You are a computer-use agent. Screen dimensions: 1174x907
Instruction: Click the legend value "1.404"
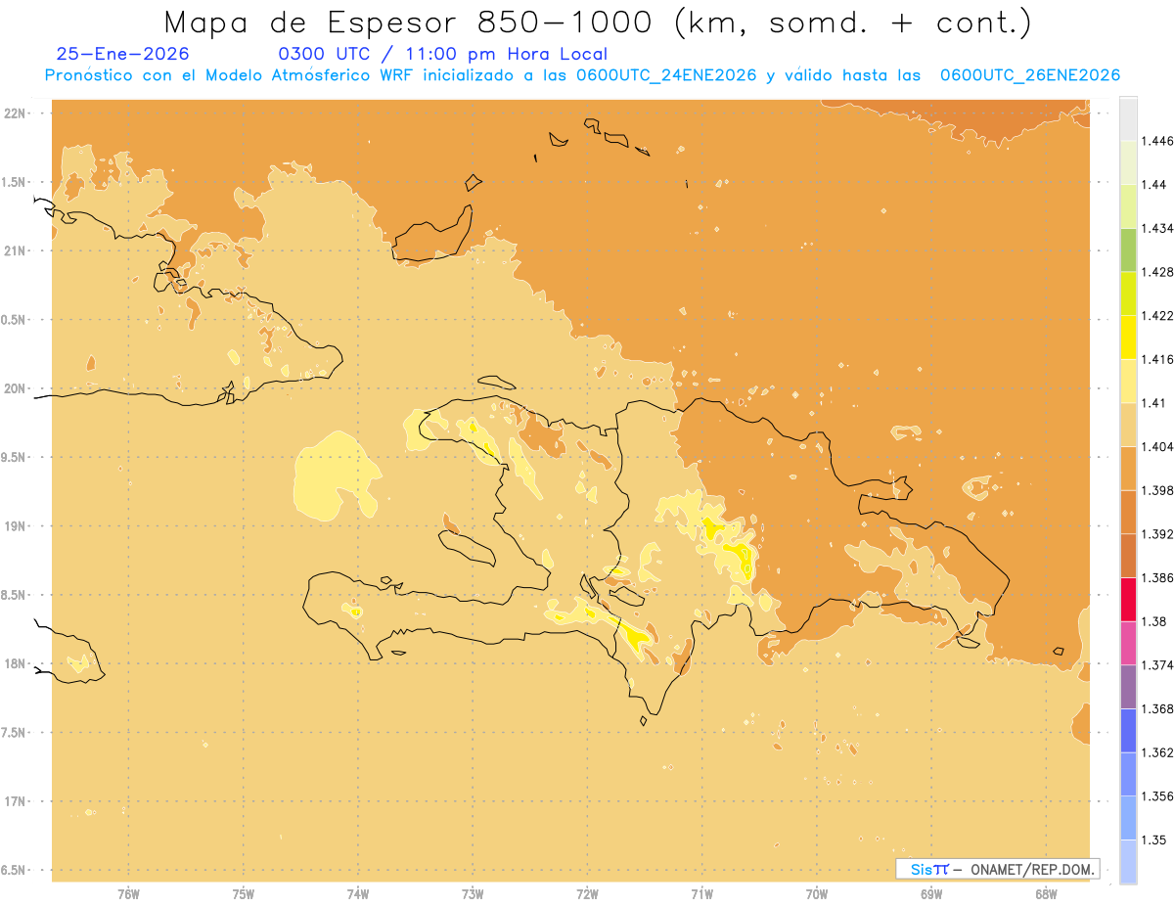[1156, 446]
